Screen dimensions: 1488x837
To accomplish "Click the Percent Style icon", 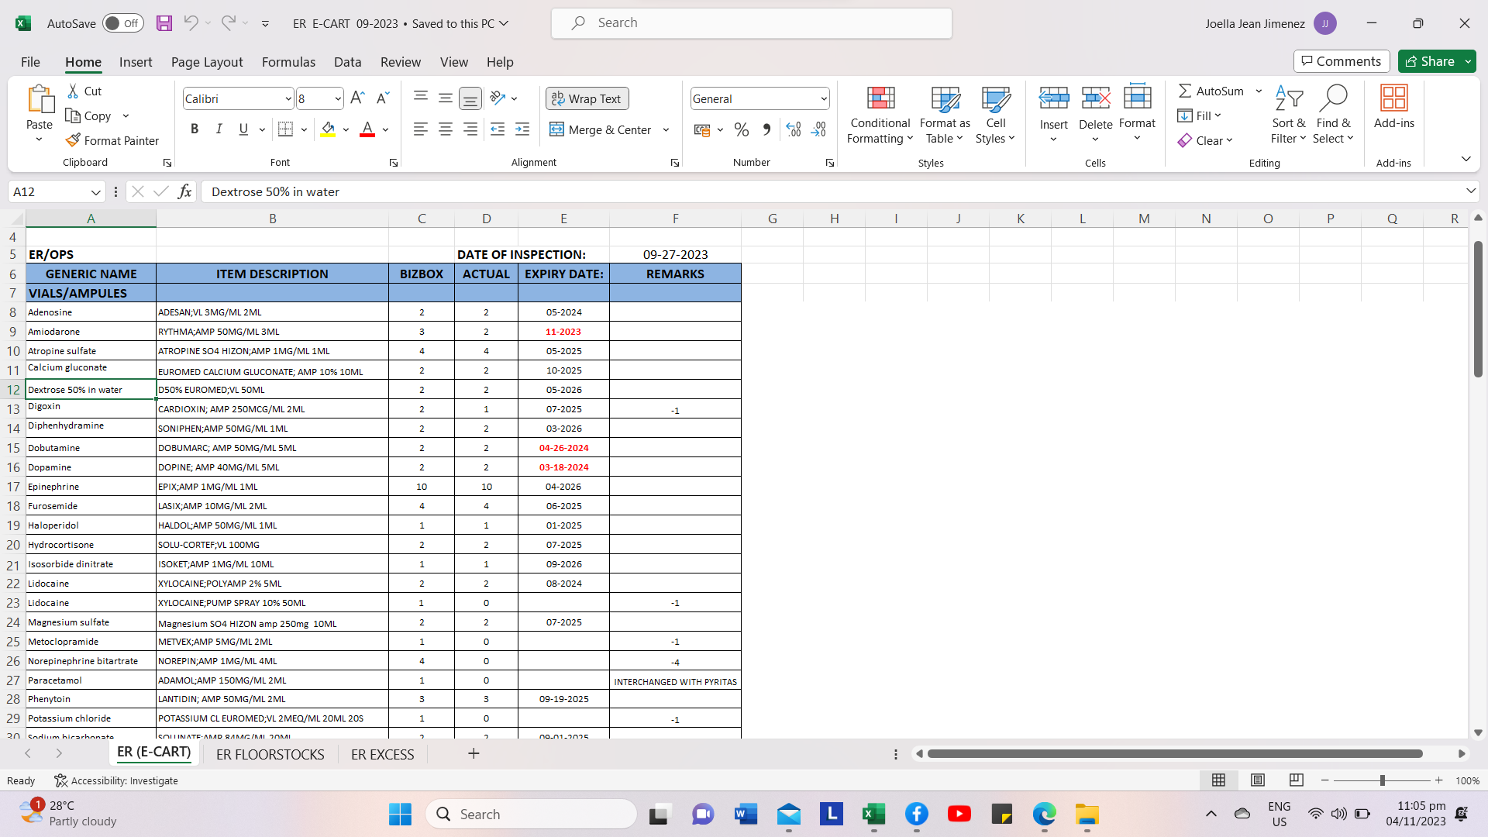I will click(741, 129).
